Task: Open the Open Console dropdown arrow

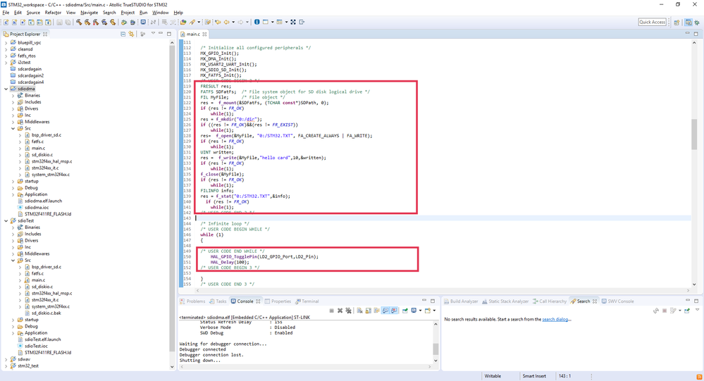Action: tap(434, 311)
